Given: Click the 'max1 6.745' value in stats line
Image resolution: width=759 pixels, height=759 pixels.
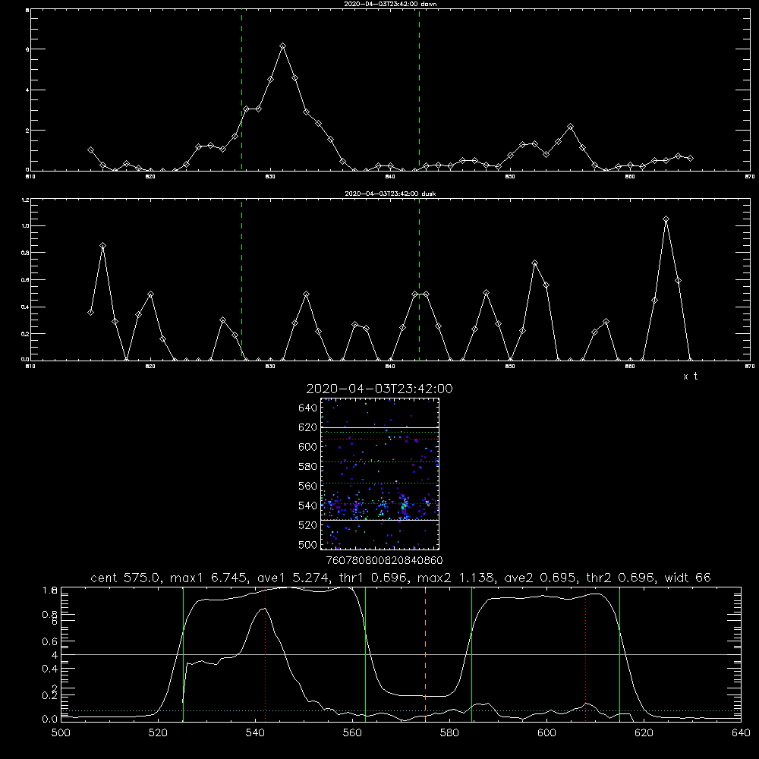Looking at the screenshot, I should 209,578.
